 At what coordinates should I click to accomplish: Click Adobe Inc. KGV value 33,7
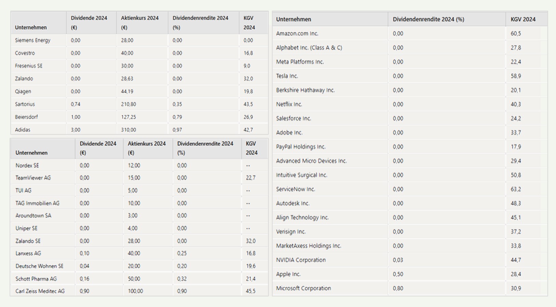tap(516, 133)
